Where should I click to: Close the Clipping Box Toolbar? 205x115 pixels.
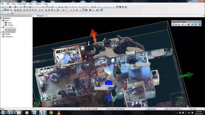[200, 22]
